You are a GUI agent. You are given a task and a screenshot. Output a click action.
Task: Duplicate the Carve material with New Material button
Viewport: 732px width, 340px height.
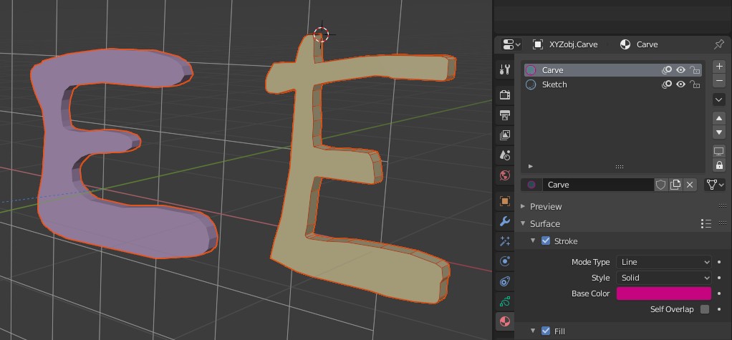(675, 185)
